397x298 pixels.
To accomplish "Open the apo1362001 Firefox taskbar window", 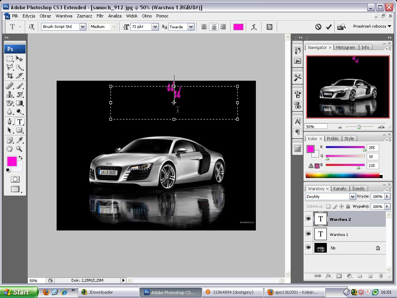I will click(x=295, y=292).
